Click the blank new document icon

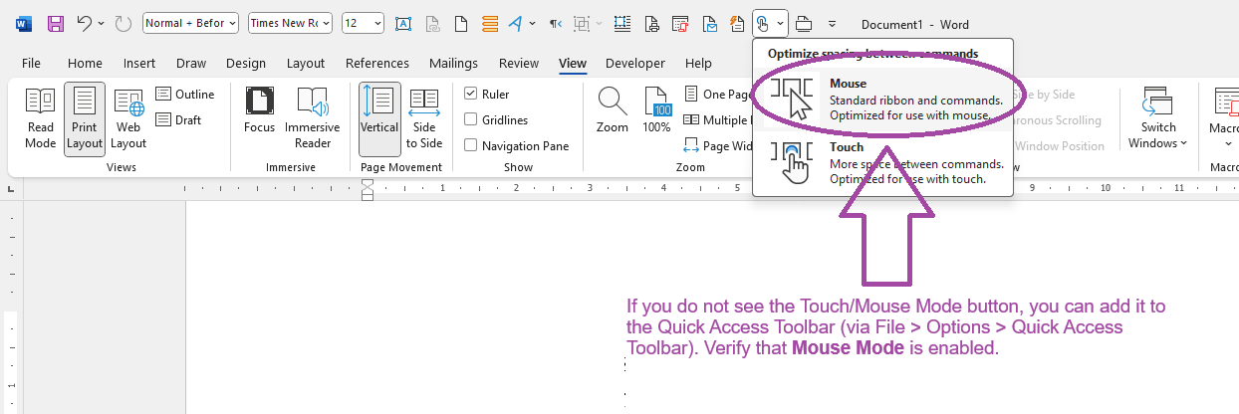(462, 23)
